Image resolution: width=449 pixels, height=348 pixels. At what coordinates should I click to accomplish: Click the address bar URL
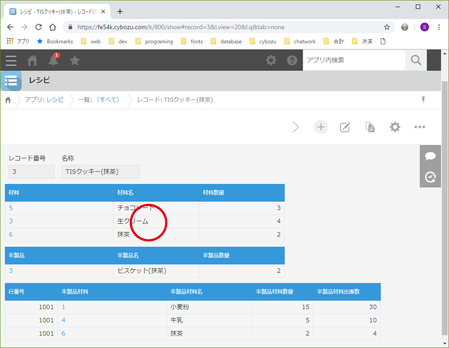click(x=181, y=27)
